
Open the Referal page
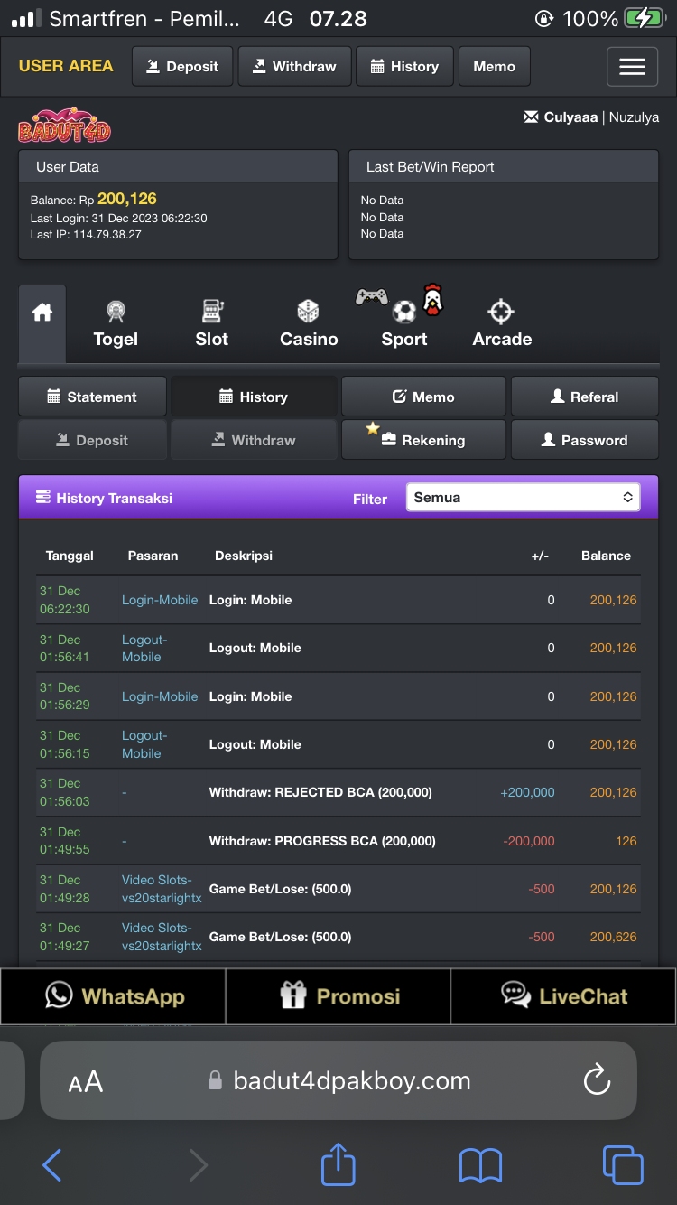pos(584,397)
